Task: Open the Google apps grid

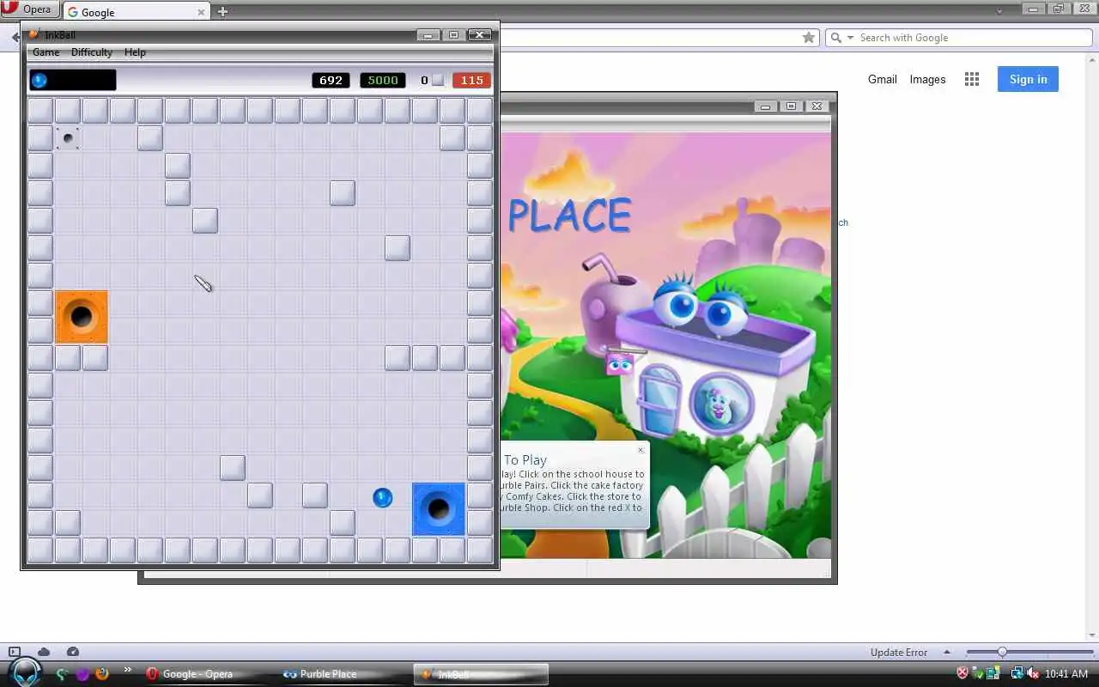Action: (972, 79)
